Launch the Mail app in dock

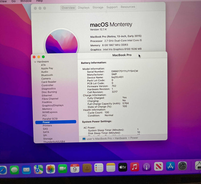click(x=27, y=170)
